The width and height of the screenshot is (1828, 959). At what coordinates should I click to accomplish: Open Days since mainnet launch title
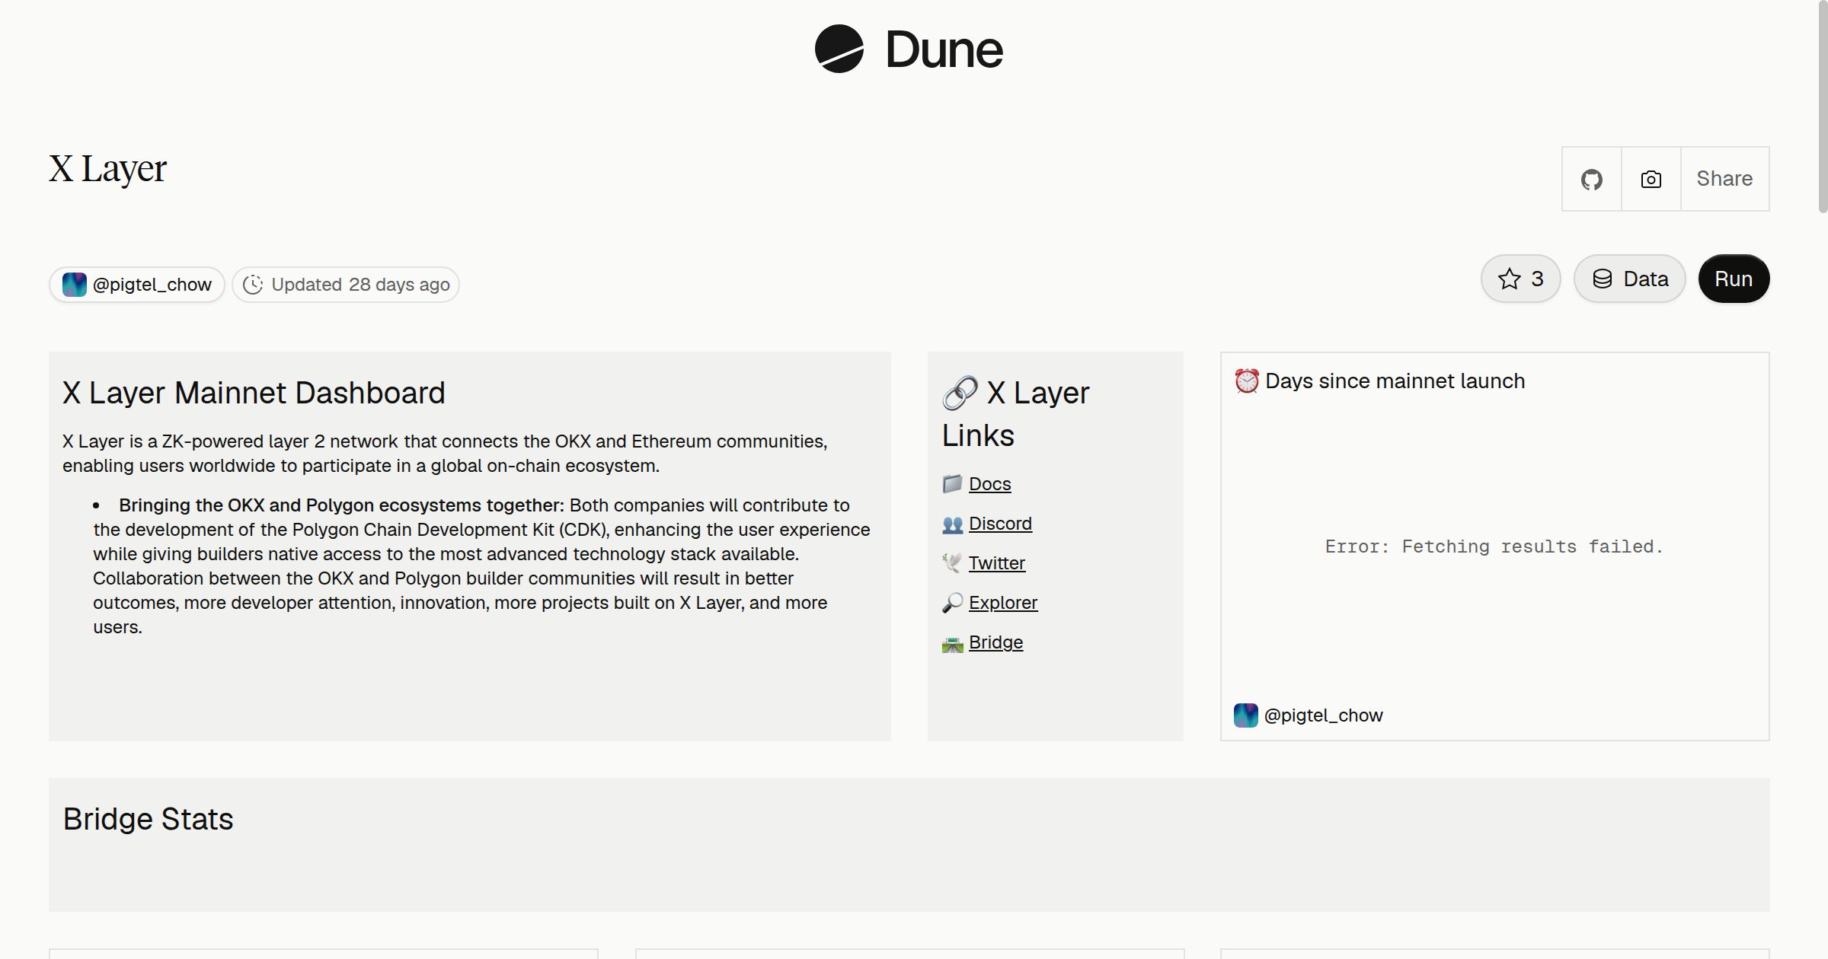click(x=1395, y=381)
